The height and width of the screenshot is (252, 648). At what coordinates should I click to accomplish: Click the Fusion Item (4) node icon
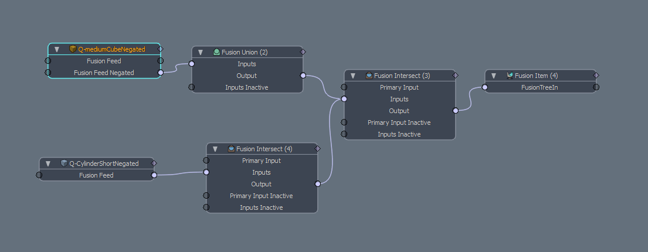pyautogui.click(x=510, y=76)
